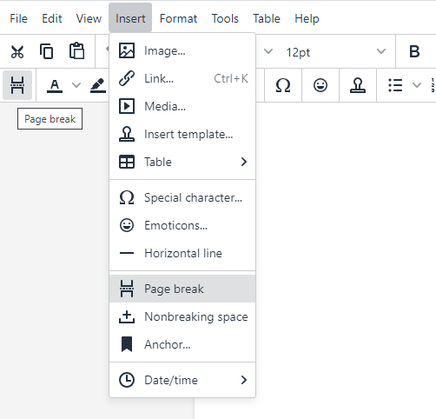436x419 pixels.
Task: Click the page break icon in menu
Action: coord(127,289)
